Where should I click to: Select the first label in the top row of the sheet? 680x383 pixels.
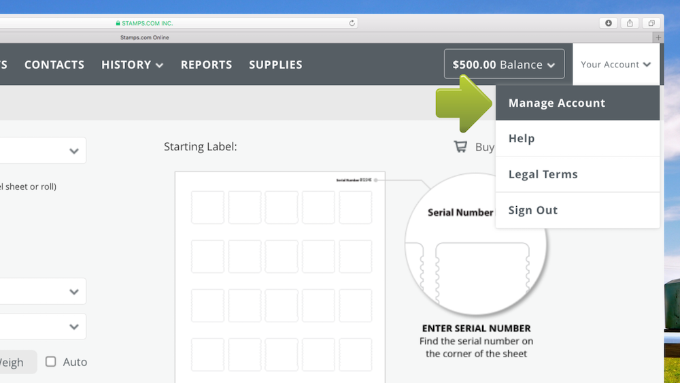point(207,207)
